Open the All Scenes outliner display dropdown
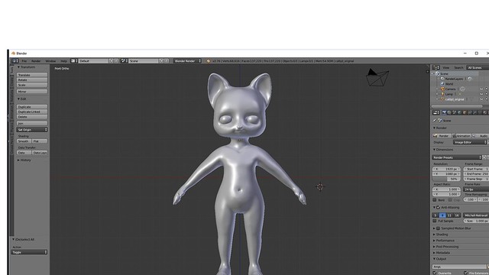This screenshot has width=489, height=275. coord(478,68)
